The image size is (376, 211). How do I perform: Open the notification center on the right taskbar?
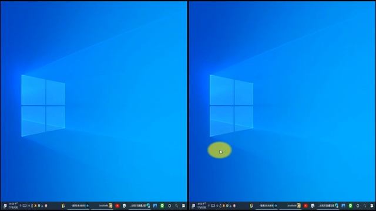coord(193,206)
